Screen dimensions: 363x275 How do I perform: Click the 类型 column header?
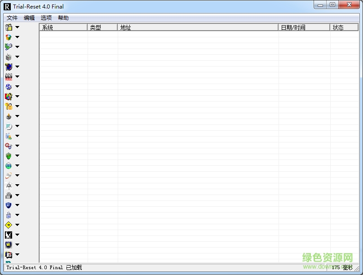coord(94,27)
